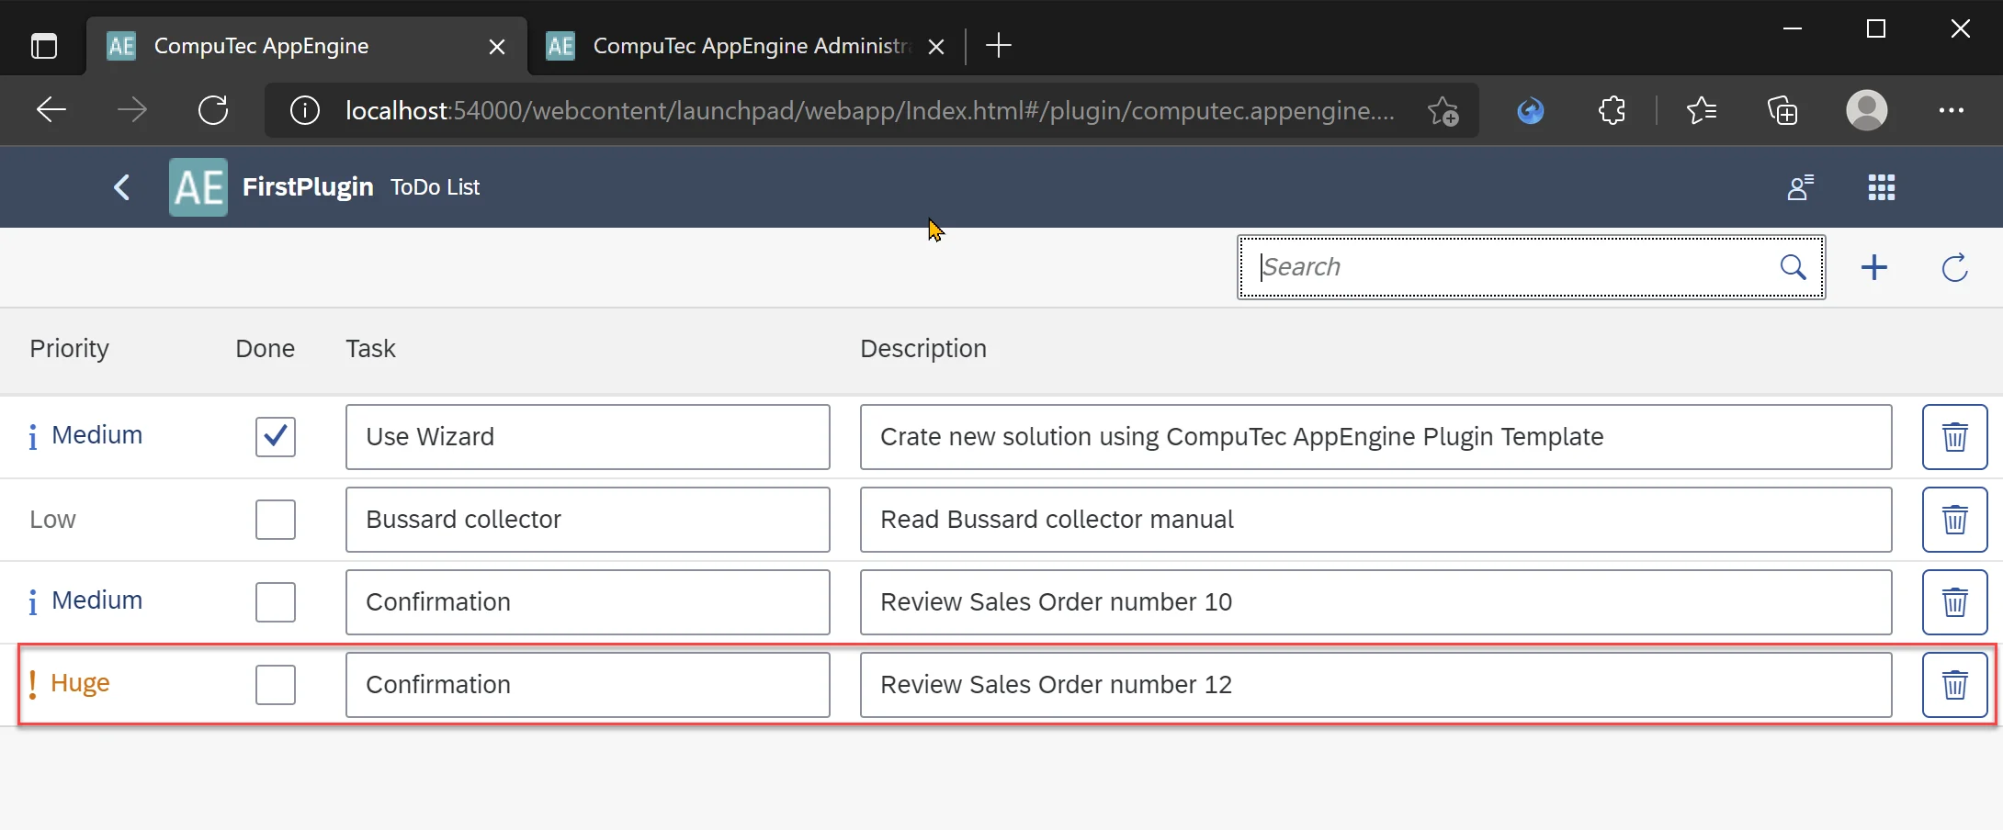Open the Settings and more menu
Viewport: 2003px width, 830px height.
point(1951,110)
